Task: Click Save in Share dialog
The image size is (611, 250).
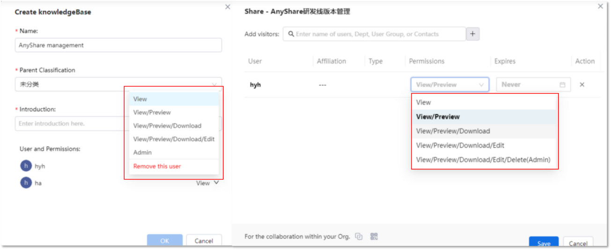Action: 544,242
